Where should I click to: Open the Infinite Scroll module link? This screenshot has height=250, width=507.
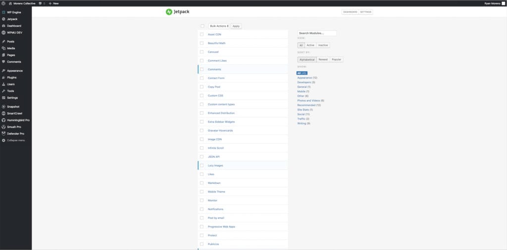[216, 148]
